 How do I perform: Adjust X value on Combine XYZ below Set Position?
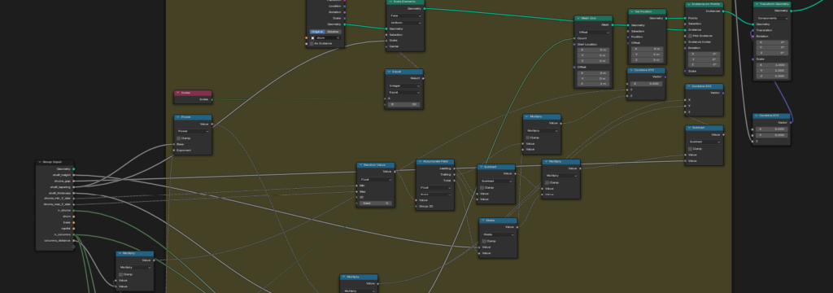(x=647, y=84)
